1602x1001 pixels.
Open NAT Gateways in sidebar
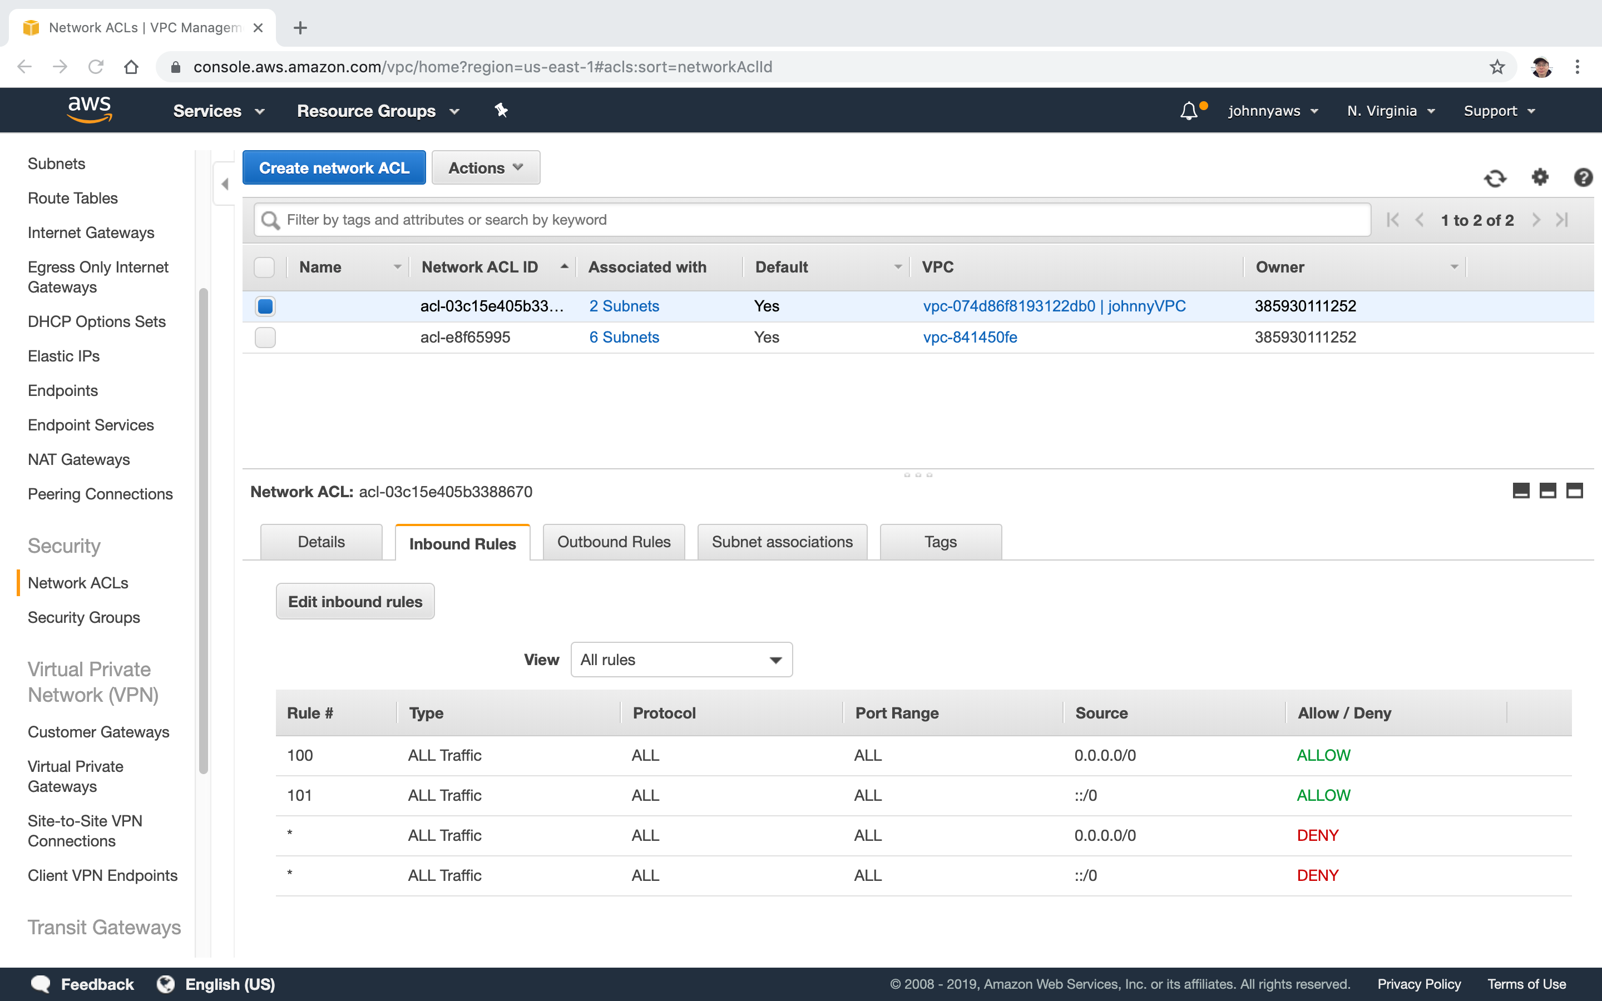point(79,459)
